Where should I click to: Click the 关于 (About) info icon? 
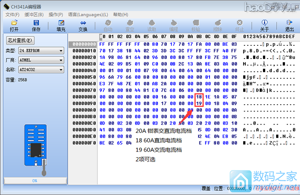click(x=264, y=23)
